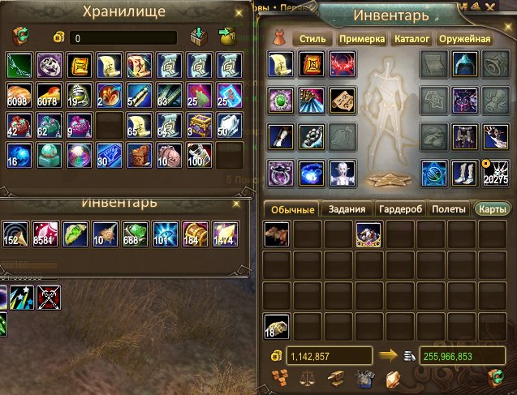Switch to the Примерка tab
Viewport: 517px width, 395px height.
(362, 39)
